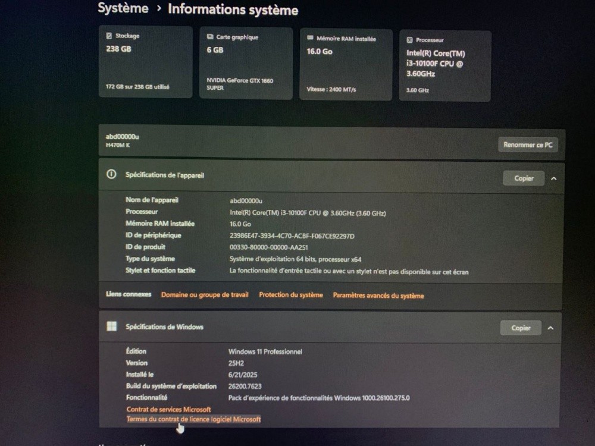The width and height of the screenshot is (595, 446).
Task: Click Renommer ce PC button
Action: [x=528, y=145]
